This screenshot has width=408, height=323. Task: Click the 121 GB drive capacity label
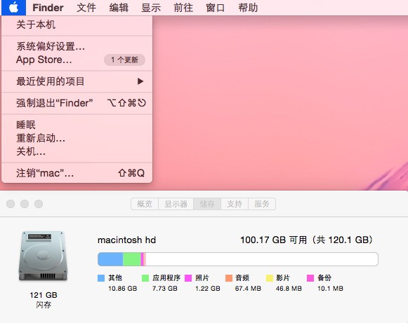[x=44, y=295]
